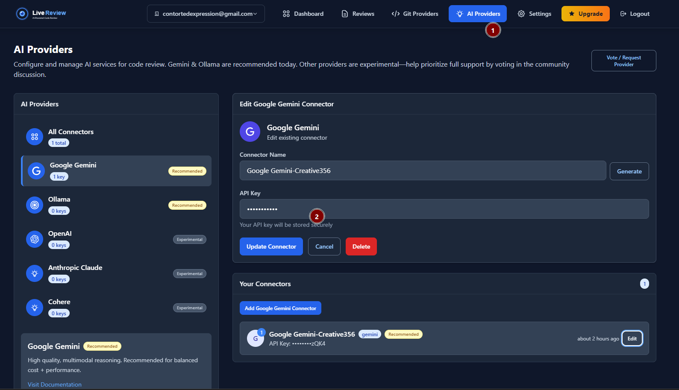The image size is (679, 390).
Task: Click the OpenAI provider icon
Action: coord(35,239)
